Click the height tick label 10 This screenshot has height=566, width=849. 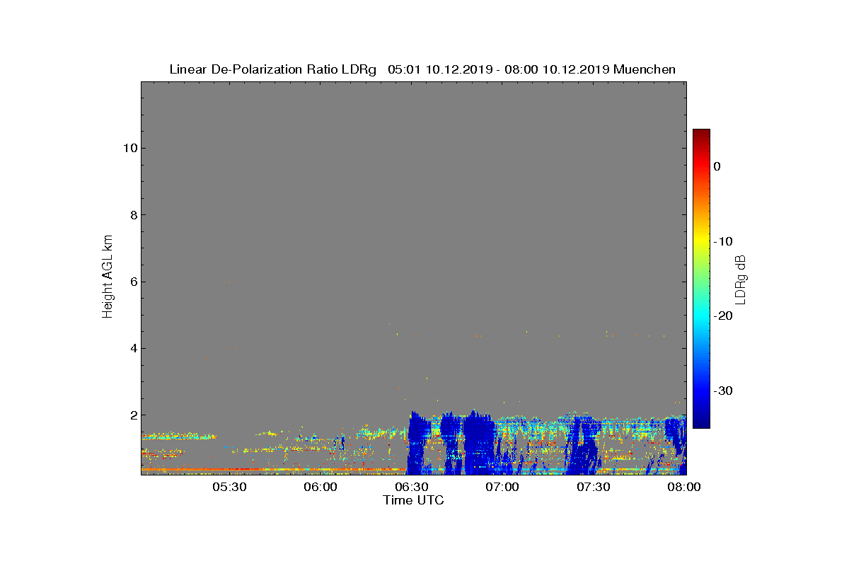129,148
